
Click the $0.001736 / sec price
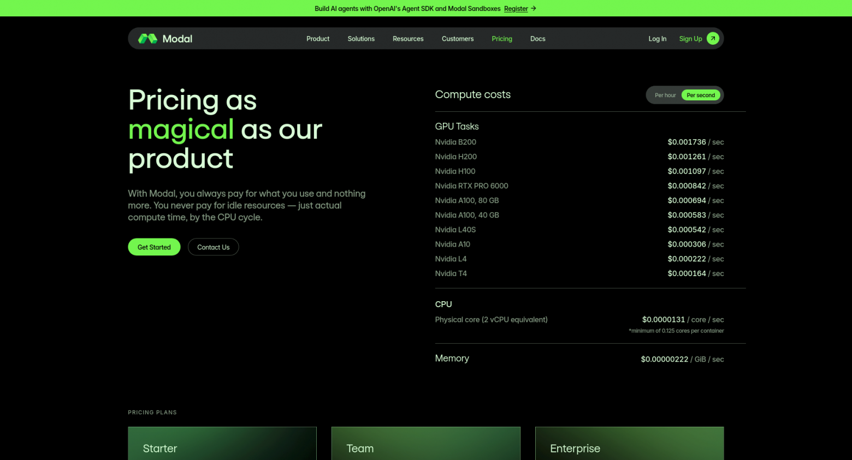click(696, 142)
